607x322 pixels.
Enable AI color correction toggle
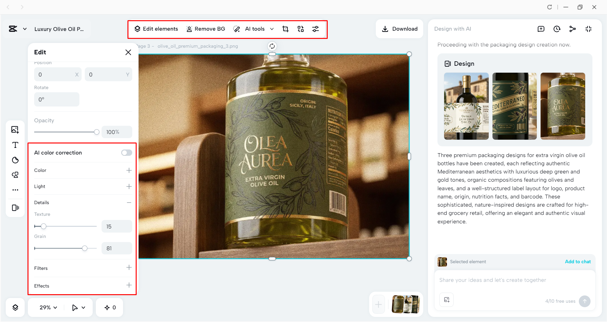click(x=127, y=153)
